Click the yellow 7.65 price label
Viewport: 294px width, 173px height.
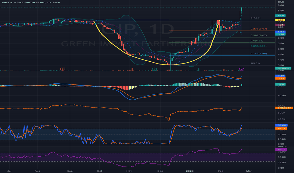[x=280, y=20]
